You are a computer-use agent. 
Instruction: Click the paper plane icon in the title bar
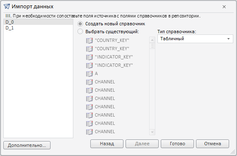[7, 7]
